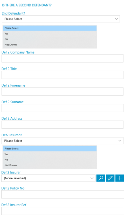Choose Not Known in the Def2 Insured list
The height and width of the screenshot is (221, 134).
[50, 165]
